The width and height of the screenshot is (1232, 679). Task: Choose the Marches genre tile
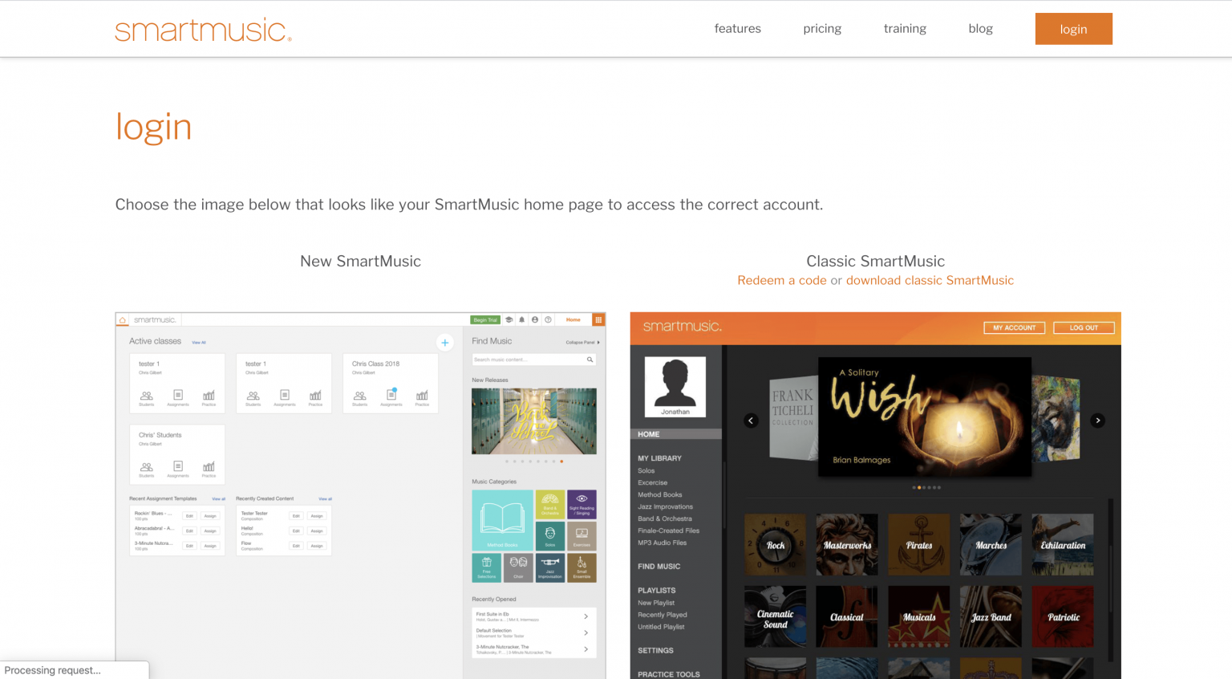pos(991,545)
